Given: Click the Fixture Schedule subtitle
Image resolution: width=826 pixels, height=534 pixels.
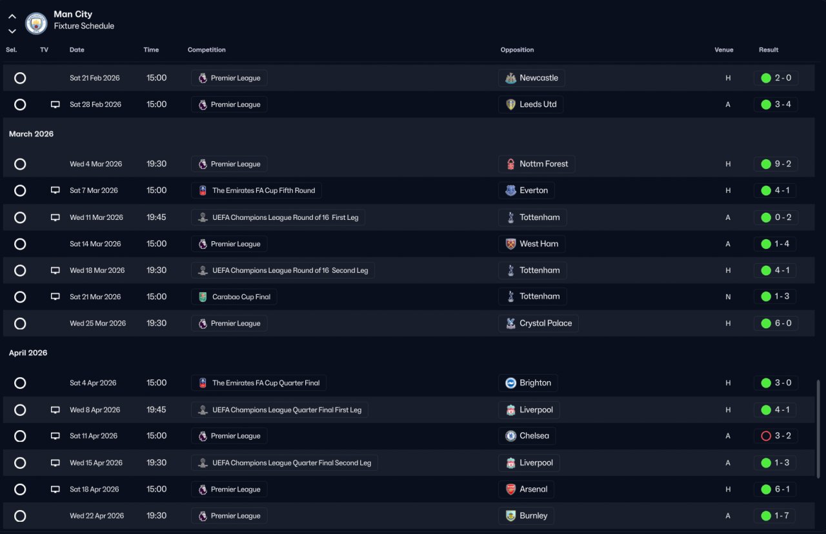Looking at the screenshot, I should [84, 26].
